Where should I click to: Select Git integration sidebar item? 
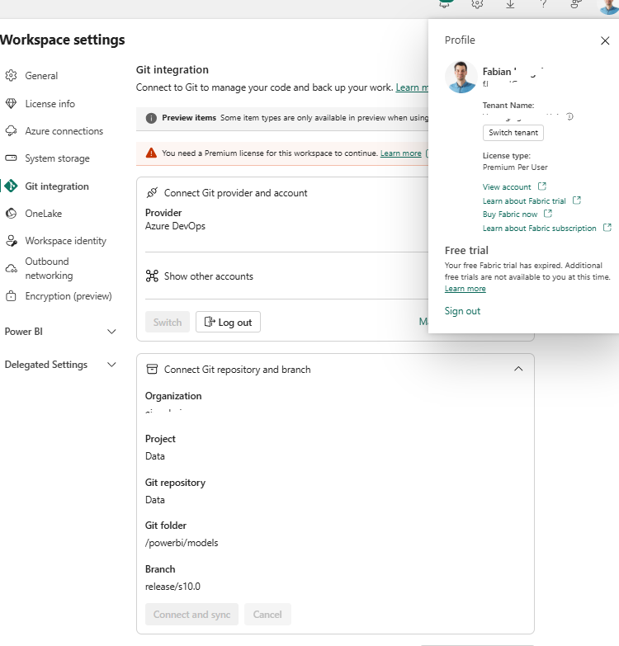point(57,186)
